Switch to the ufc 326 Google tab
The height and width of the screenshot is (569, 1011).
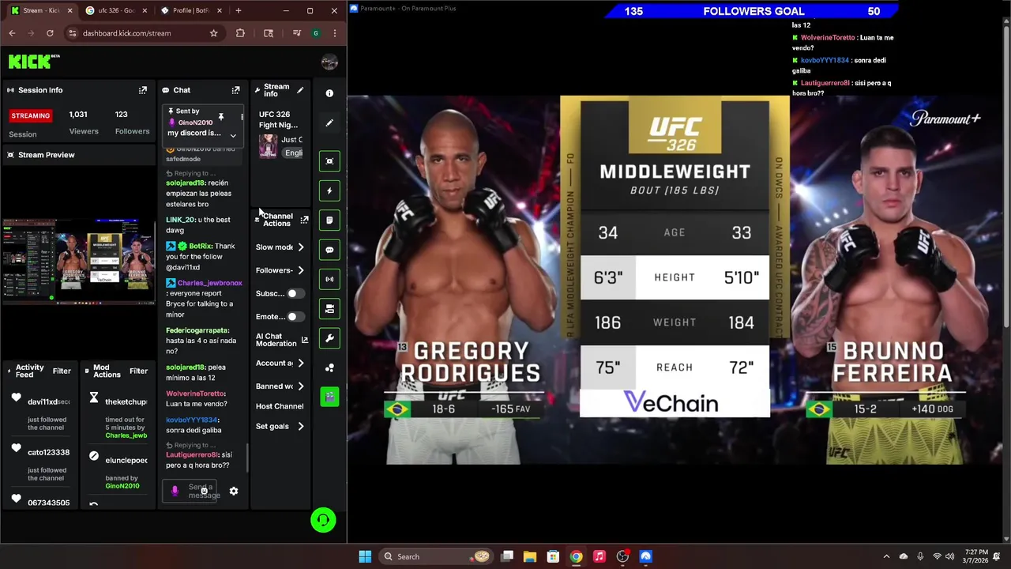pos(115,10)
